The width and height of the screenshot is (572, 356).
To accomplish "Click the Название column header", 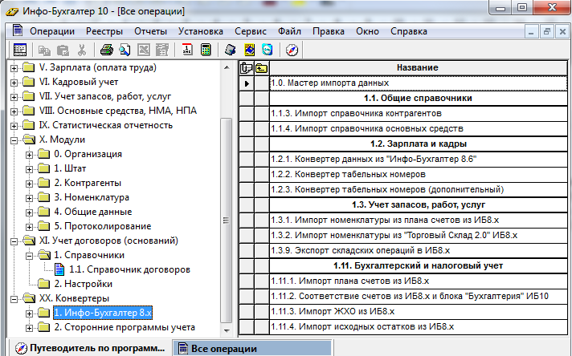I will tap(418, 68).
